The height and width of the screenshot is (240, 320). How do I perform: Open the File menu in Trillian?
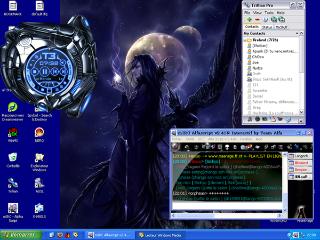247,13
